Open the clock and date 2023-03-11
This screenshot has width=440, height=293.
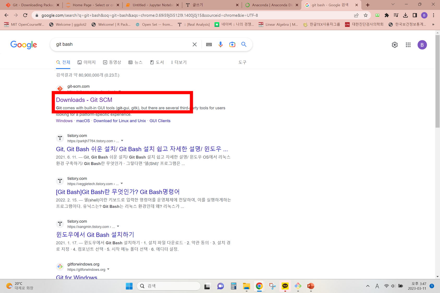[417, 286]
